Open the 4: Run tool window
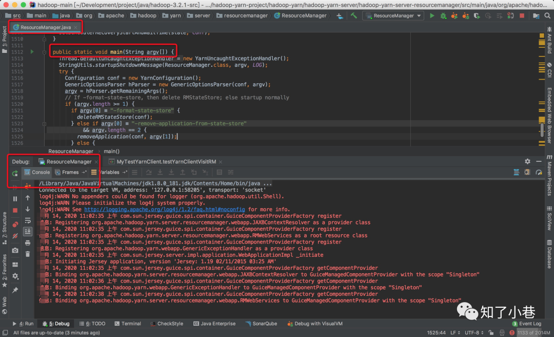This screenshot has height=337, width=554. pos(23,324)
